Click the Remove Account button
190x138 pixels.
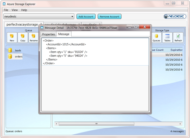point(109,16)
